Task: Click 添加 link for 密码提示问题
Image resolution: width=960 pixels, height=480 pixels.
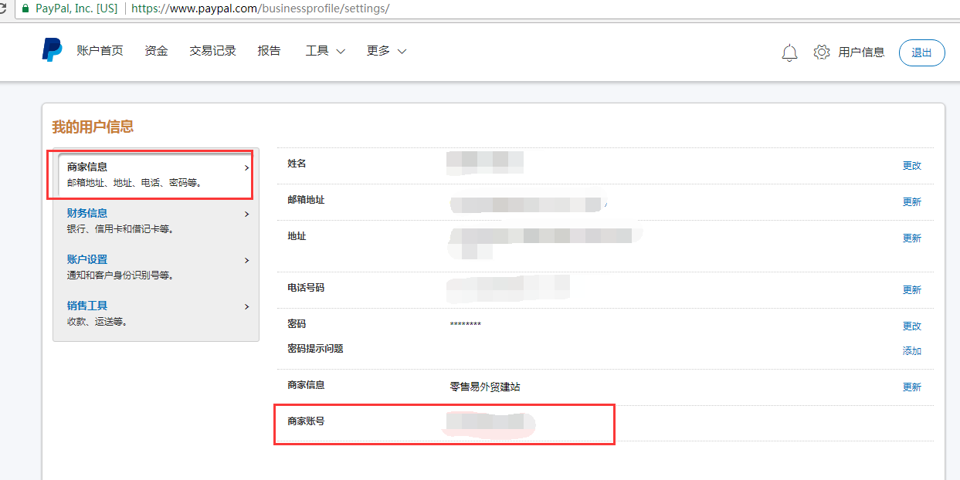Action: [911, 350]
